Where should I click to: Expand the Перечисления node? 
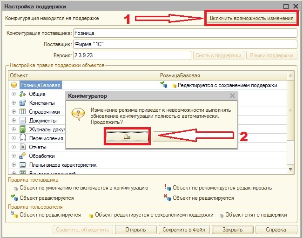coord(13,138)
